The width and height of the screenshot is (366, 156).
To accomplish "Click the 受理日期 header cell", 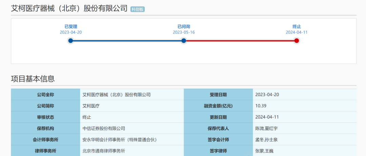I will (218, 95).
